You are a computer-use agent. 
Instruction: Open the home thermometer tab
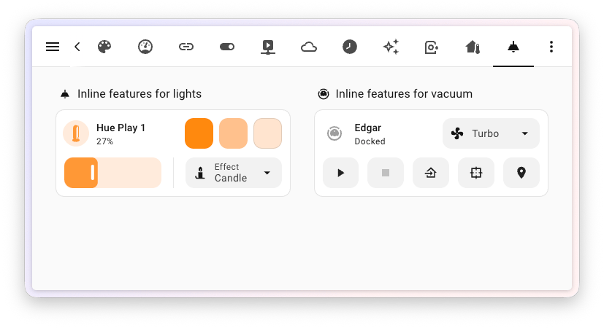tap(473, 47)
